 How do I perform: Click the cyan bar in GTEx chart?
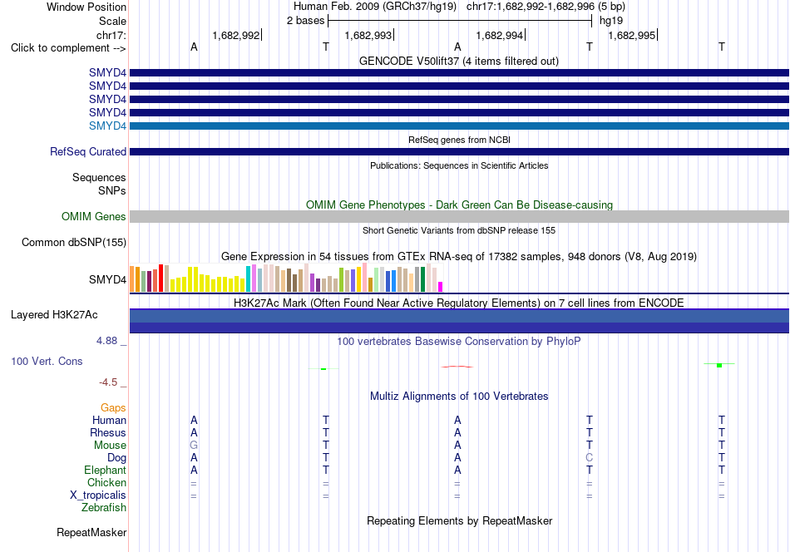tap(248, 279)
